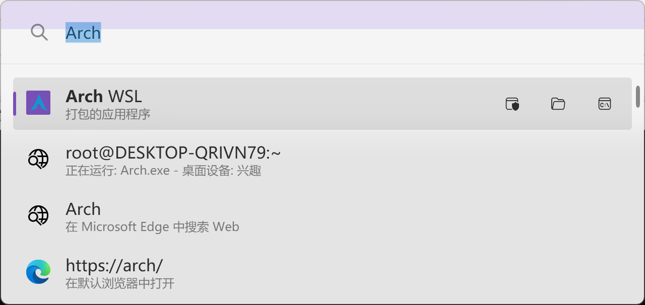Image resolution: width=645 pixels, height=305 pixels.
Task: Click the Microsoft Edge logo icon
Action: [38, 272]
